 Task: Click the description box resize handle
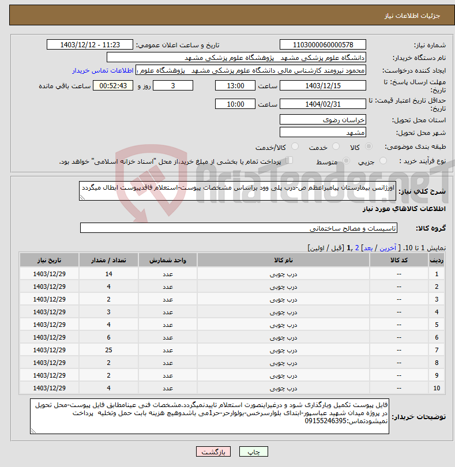pos(82,197)
